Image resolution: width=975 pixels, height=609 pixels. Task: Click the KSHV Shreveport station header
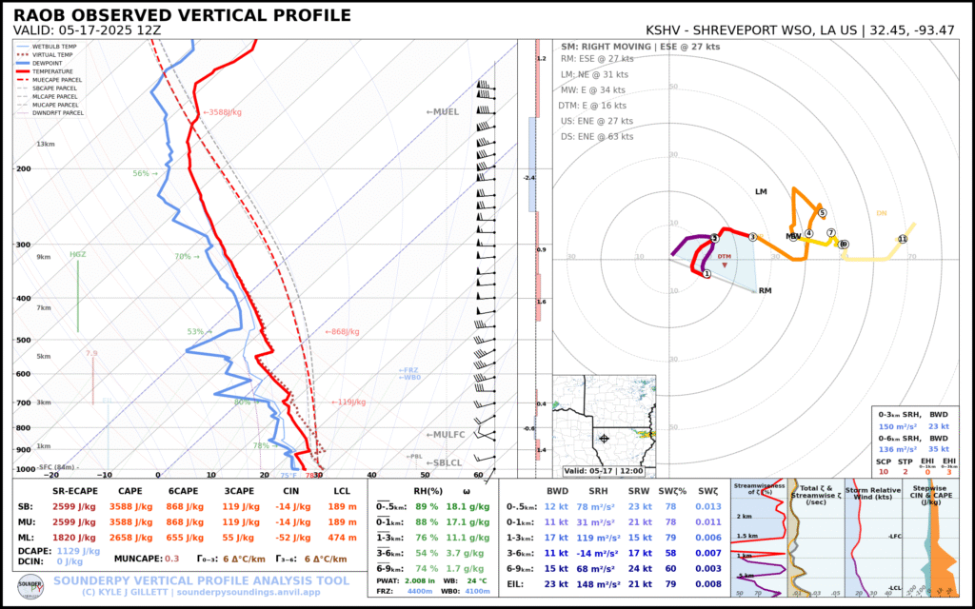pos(800,29)
